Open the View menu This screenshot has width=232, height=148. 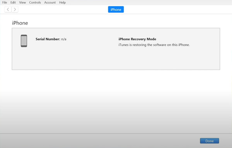(x=22, y=3)
